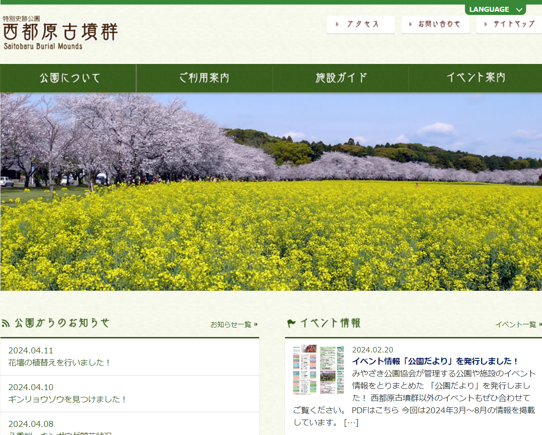
Task: Open the 公園だより event headline link
Action: point(435,361)
